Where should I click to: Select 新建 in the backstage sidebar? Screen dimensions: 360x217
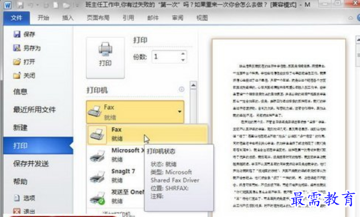click(20, 127)
